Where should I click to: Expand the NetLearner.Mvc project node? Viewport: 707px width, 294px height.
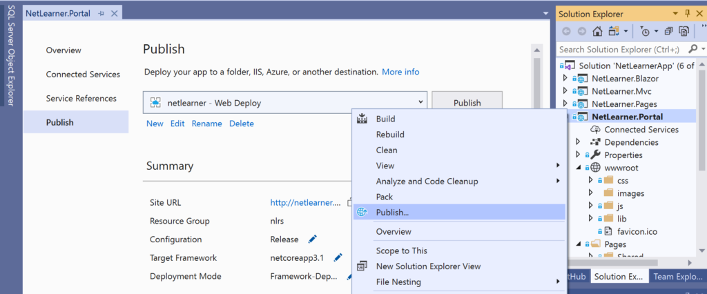pyautogui.click(x=565, y=91)
